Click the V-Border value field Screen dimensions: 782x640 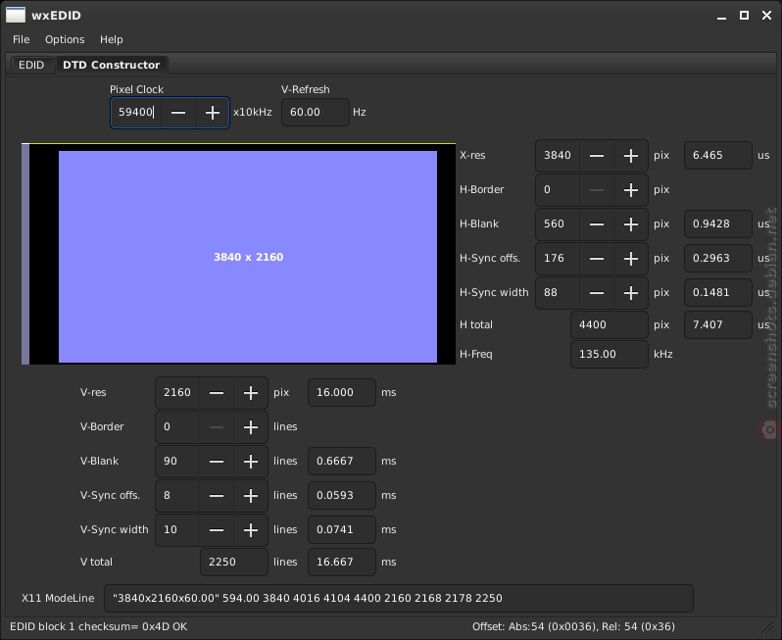pos(177,427)
